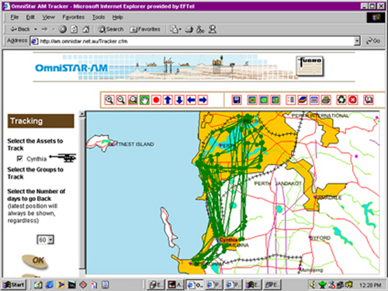The height and width of the screenshot is (291, 388).
Task: Click browser Home toolbar icon
Action: coord(86,29)
